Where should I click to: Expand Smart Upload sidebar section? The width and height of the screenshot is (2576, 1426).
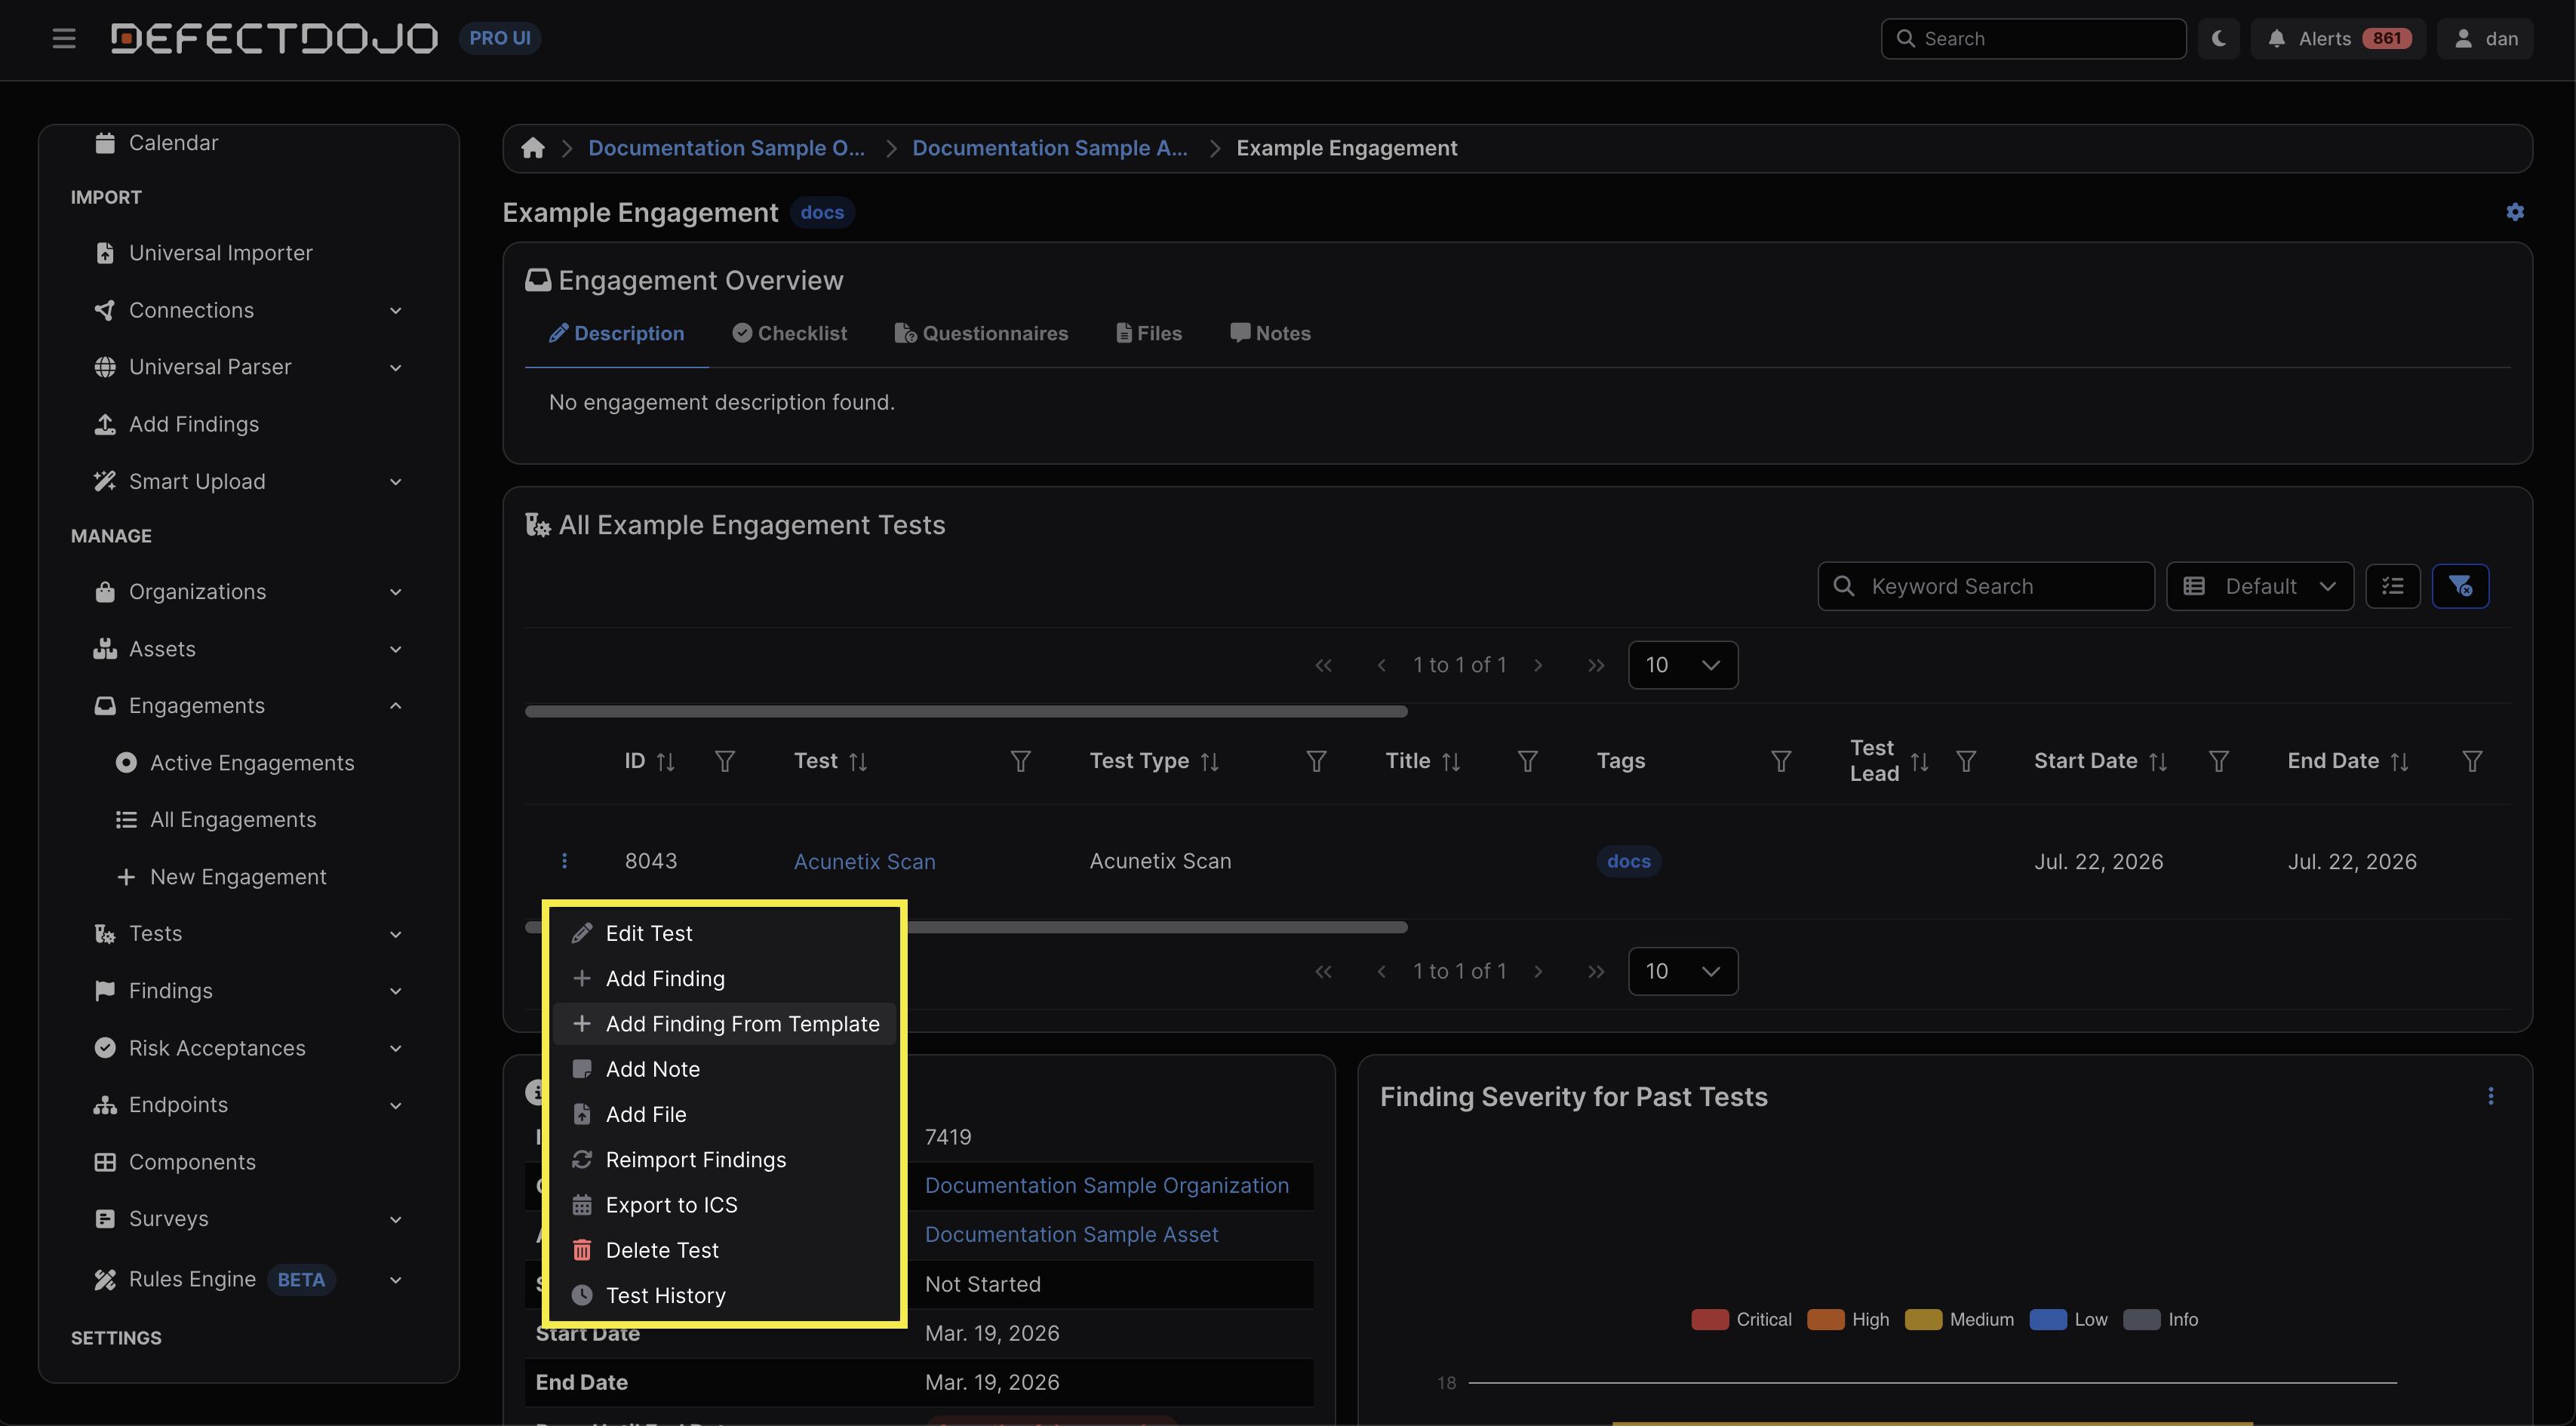click(x=248, y=481)
